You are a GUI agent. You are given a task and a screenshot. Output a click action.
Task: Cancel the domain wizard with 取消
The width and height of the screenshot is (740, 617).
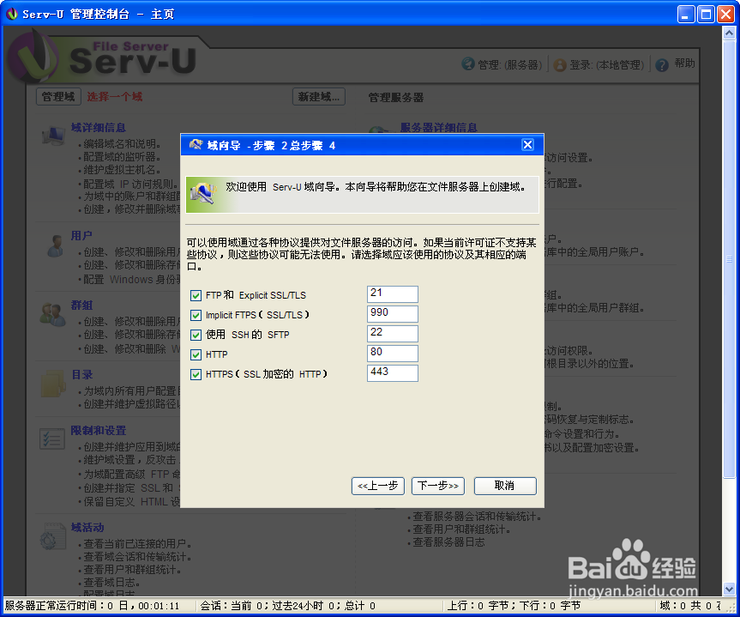point(505,486)
